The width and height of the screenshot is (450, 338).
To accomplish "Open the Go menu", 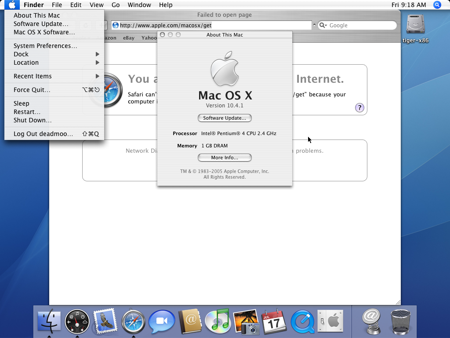I will (116, 5).
